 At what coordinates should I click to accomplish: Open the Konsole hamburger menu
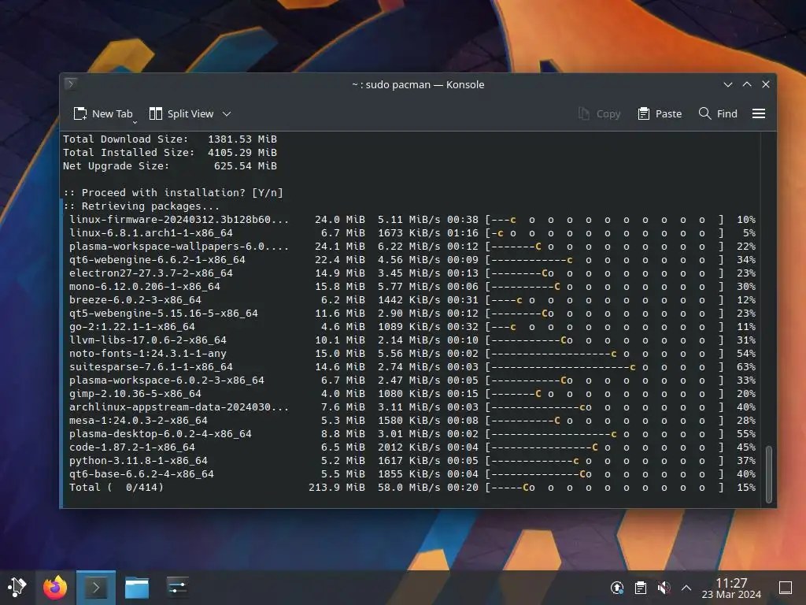pos(759,113)
